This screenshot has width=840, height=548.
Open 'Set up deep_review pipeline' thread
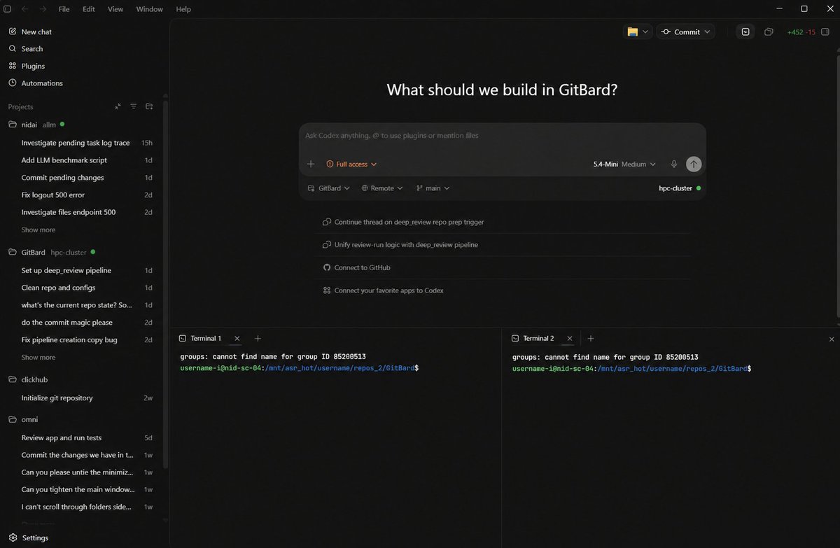(x=66, y=270)
